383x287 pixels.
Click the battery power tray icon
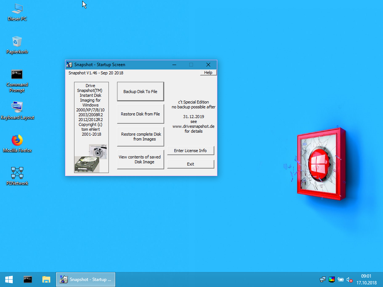340,279
